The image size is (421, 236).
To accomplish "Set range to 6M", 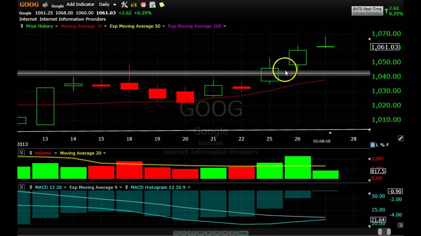I will (x=200, y=233).
